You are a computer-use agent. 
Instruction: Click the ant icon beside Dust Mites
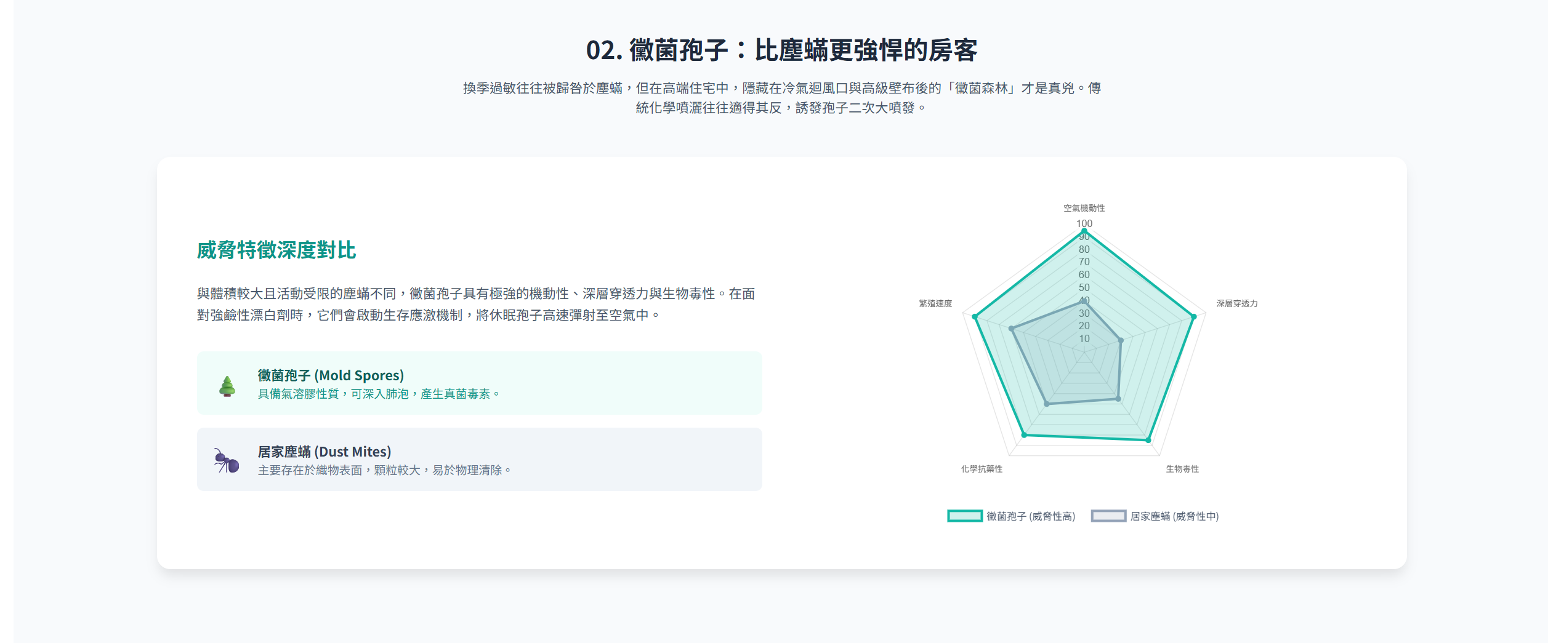coord(226,460)
